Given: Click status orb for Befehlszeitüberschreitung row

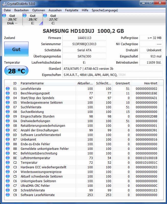Looking at the screenshot, I should tap(8, 153).
